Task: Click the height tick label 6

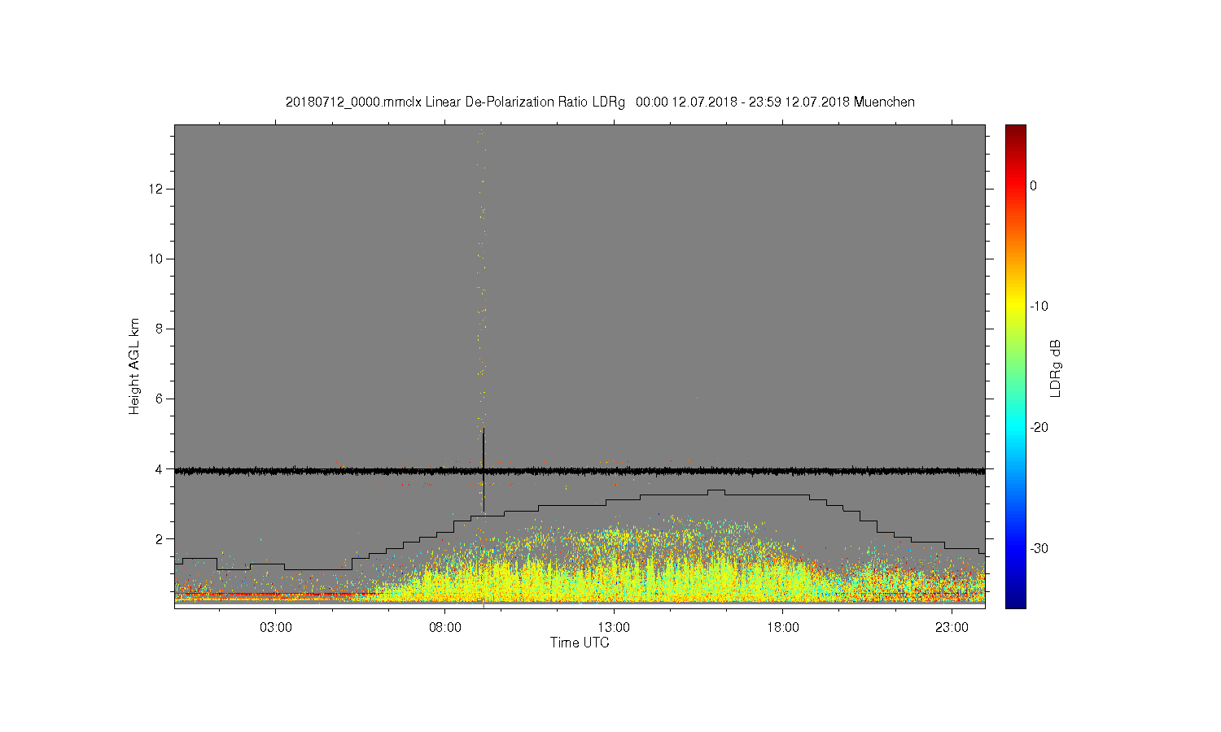Action: (x=161, y=399)
